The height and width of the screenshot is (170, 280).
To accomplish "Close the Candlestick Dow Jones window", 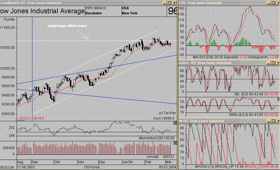I will (x=174, y=3).
